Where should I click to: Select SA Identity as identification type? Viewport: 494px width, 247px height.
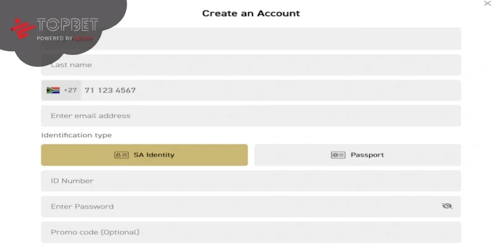pyautogui.click(x=144, y=155)
